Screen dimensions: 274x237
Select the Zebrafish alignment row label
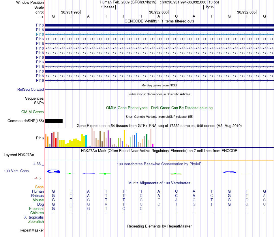coord(36,222)
